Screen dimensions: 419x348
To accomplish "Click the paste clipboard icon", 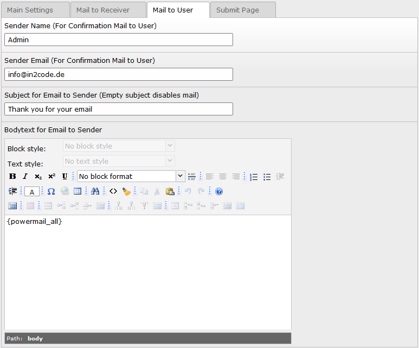I will click(170, 191).
